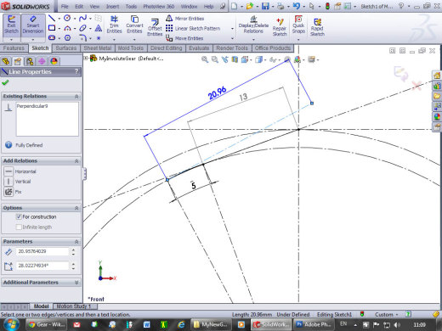The width and height of the screenshot is (442, 331).
Task: Click the green OK checkmark
Action: pyautogui.click(x=5, y=82)
